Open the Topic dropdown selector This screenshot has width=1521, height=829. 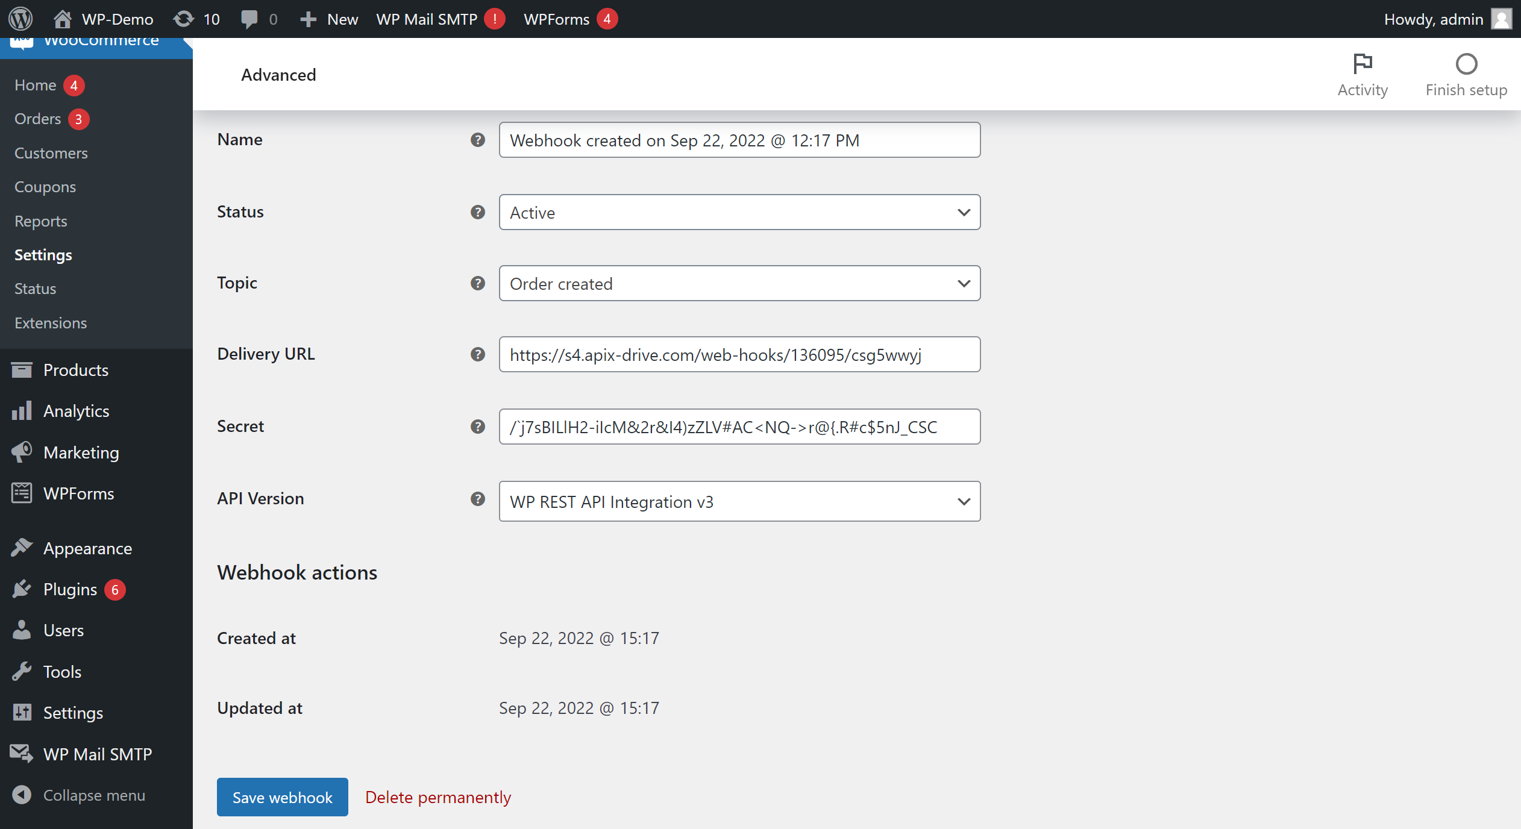pos(739,284)
